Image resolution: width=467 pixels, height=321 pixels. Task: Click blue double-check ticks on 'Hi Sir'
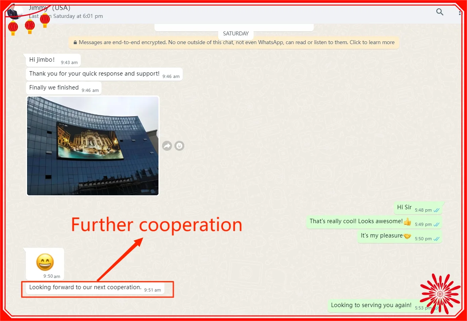tap(436, 210)
